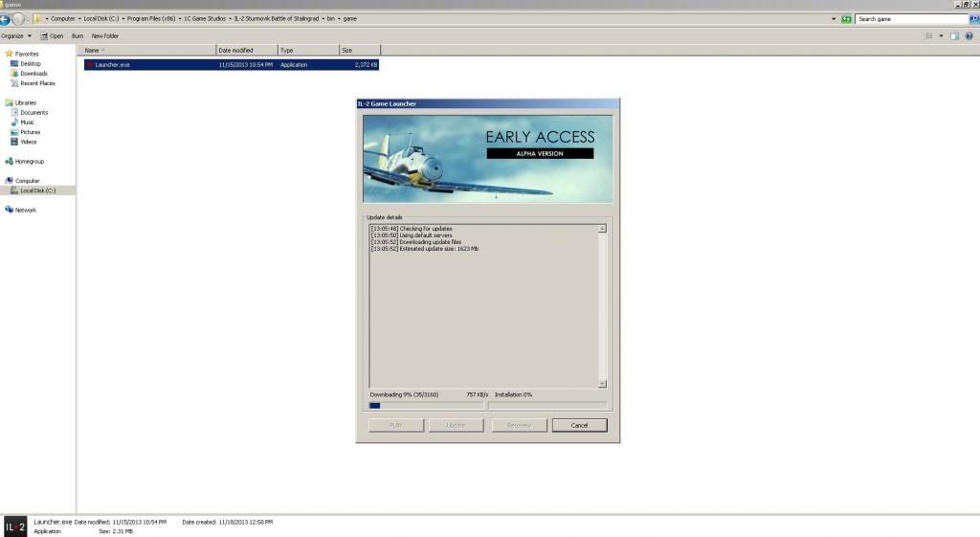Click the Network icon in sidebar
980x537 pixels.
9,210
